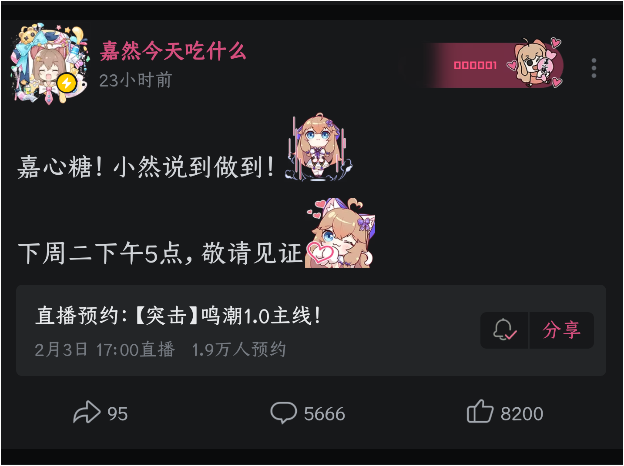The image size is (624, 466).
Task: Click the forward arrow repost icon
Action: [x=87, y=412]
